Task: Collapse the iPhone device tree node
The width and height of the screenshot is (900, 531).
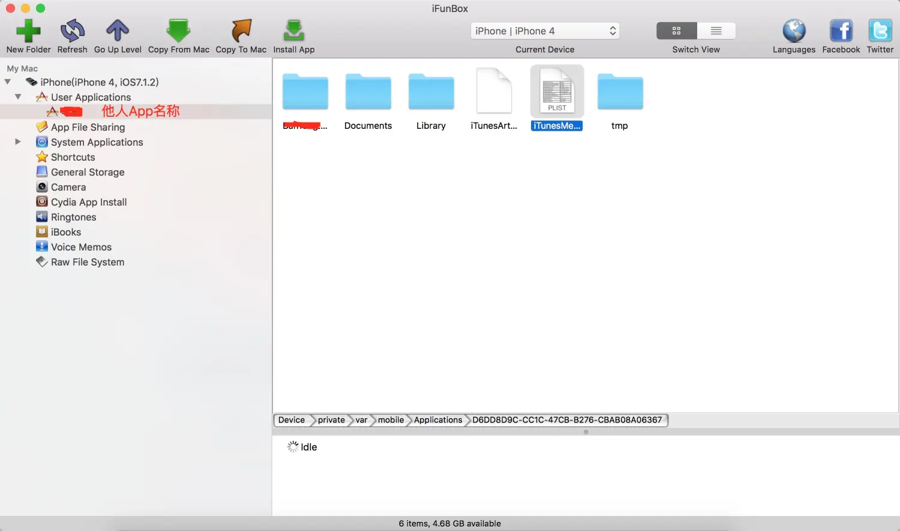Action: pyautogui.click(x=8, y=82)
